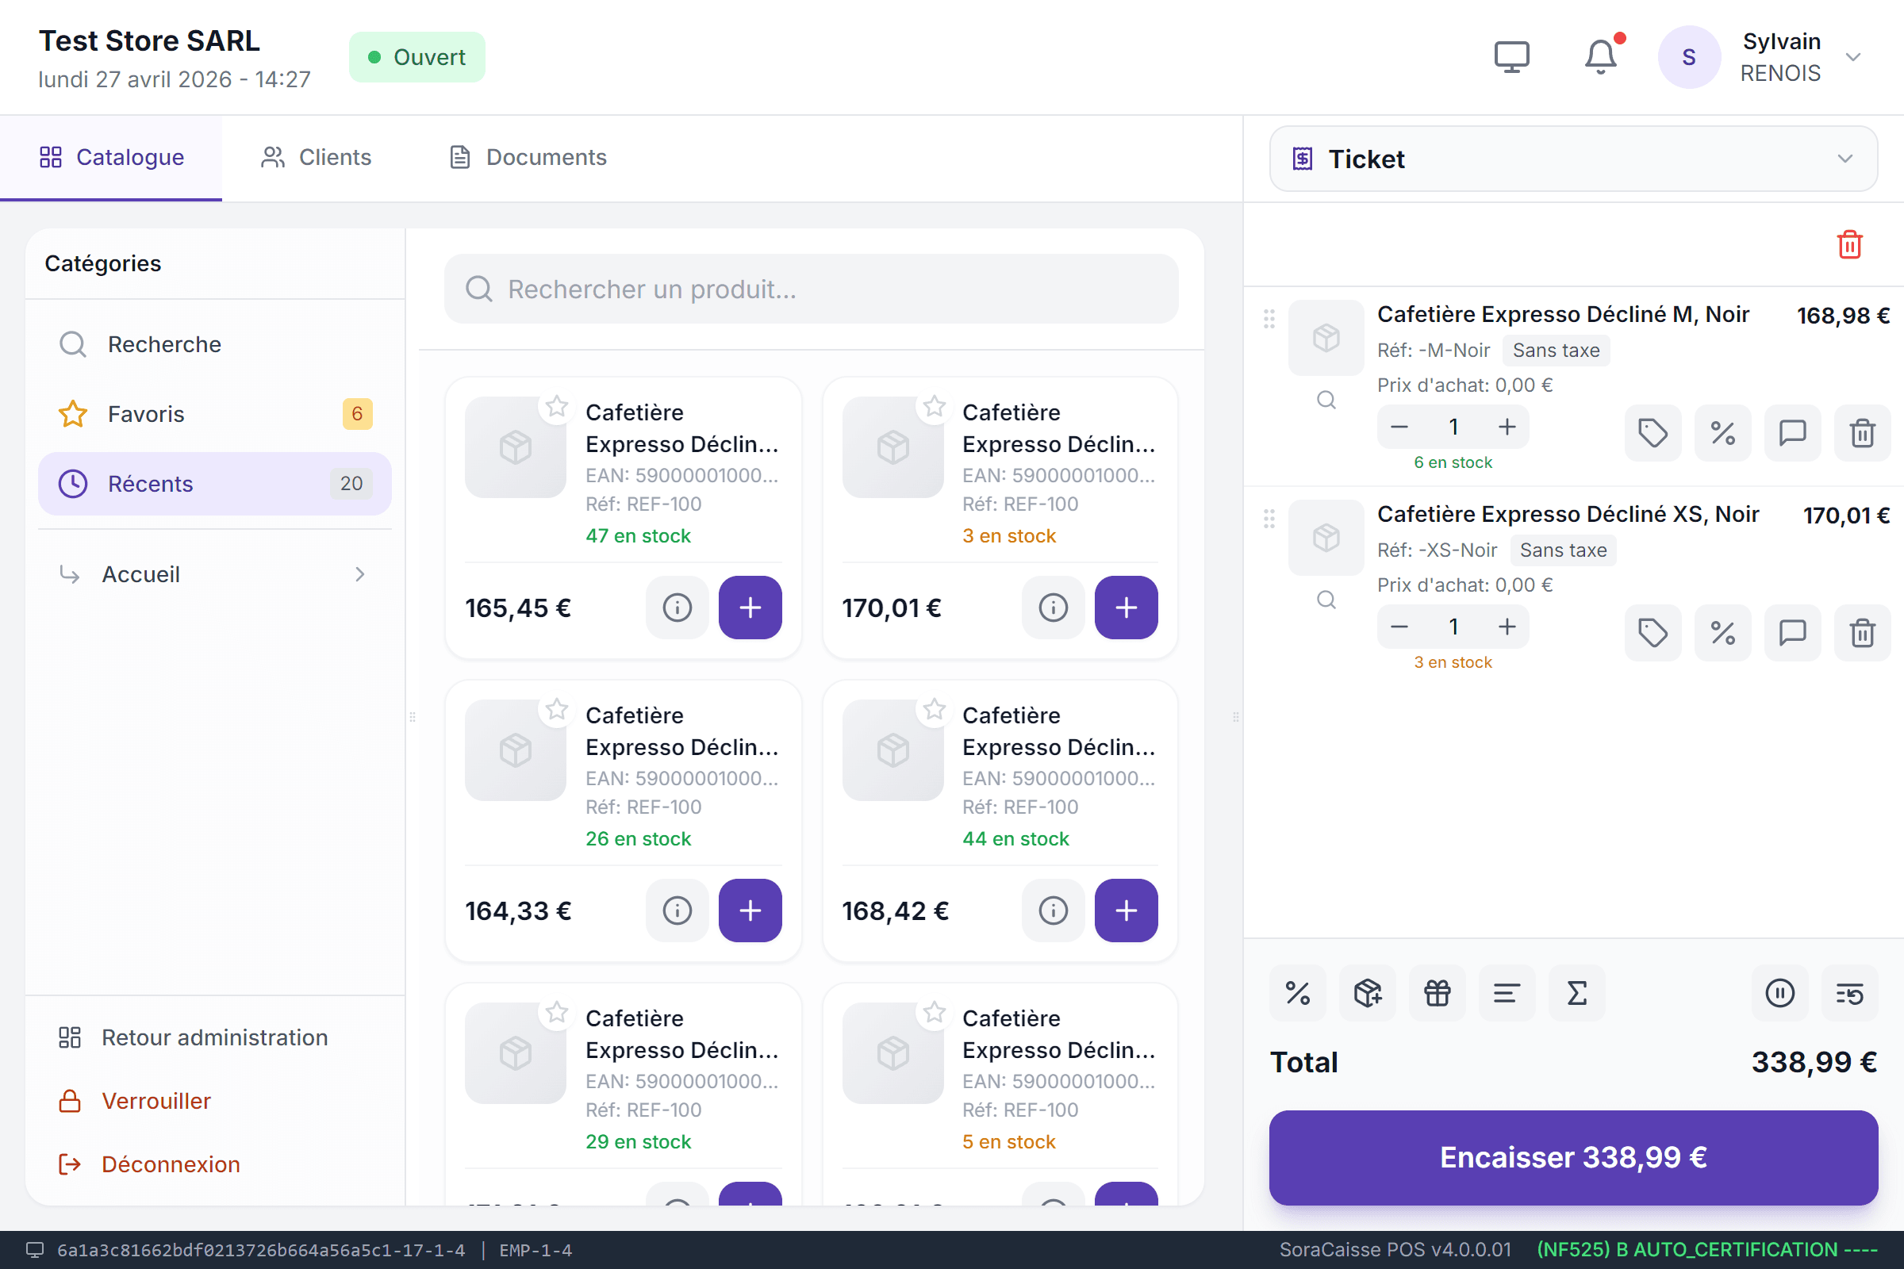The image size is (1904, 1269).
Task: Click the Rechercher un produit search field
Action: click(x=811, y=289)
